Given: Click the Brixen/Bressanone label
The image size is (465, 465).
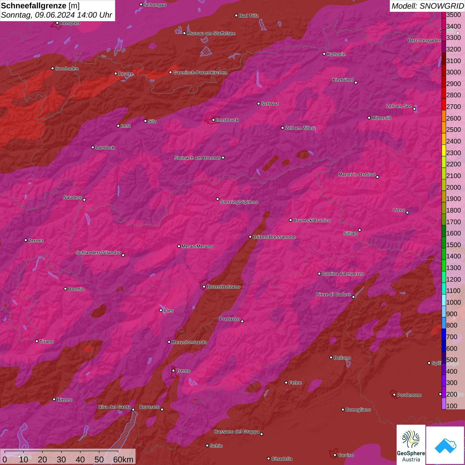Looking at the screenshot, I should tap(274, 237).
